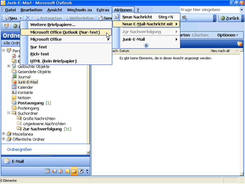Click the Junk-E-Mail folder icon in header bar

coord(239,44)
